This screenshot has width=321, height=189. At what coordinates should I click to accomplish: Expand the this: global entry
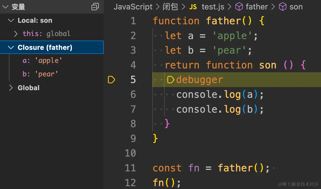click(16, 34)
